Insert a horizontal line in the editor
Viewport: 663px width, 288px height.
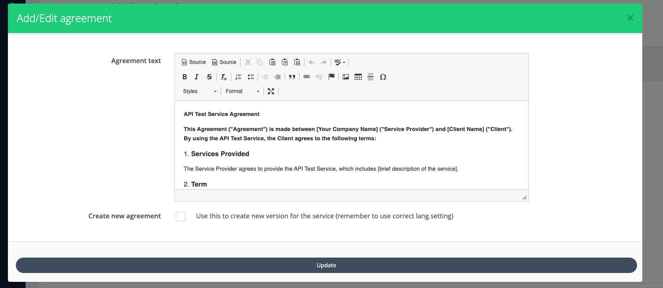click(370, 76)
